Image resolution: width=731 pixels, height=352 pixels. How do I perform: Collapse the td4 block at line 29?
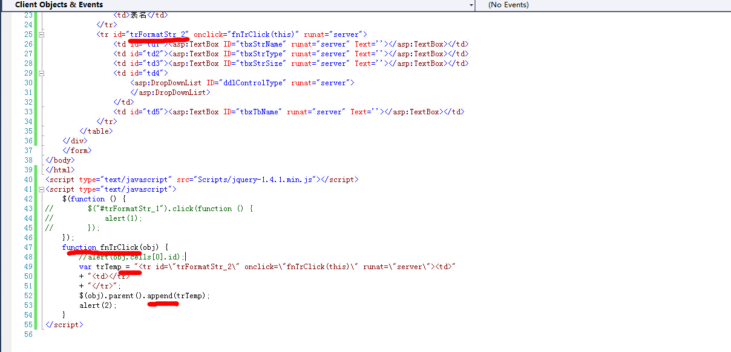coord(42,73)
